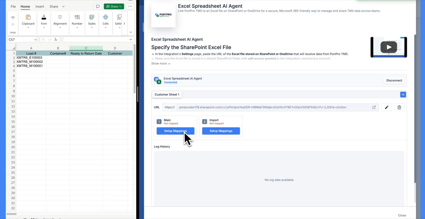The width and height of the screenshot is (425, 219).
Task: Click the Import sheet number 2 badge
Action: (205, 121)
